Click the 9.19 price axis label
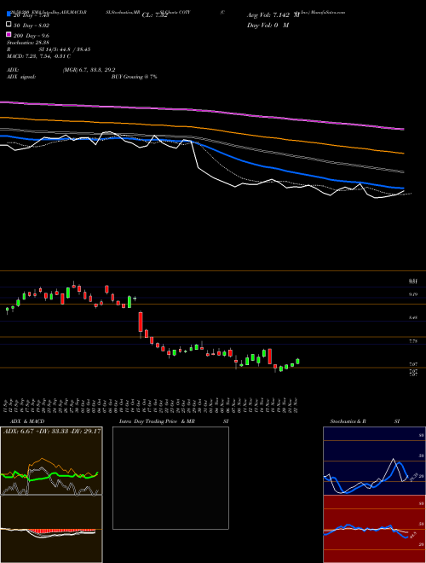The width and height of the screenshot is (426, 563). (413, 294)
